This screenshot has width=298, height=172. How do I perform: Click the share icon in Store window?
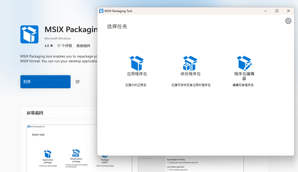click(x=78, y=82)
